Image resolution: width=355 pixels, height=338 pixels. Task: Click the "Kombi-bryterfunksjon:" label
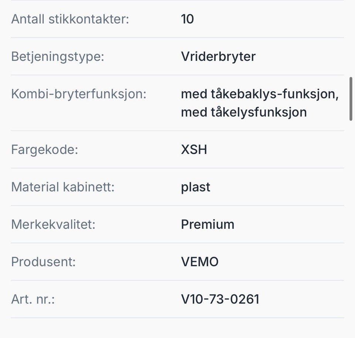[x=79, y=94]
